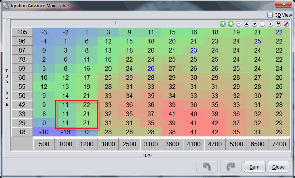295x178 pixels.
Task: Select the blue 29 cell at 60 kPa, 2500 rpm
Action: pos(129,77)
